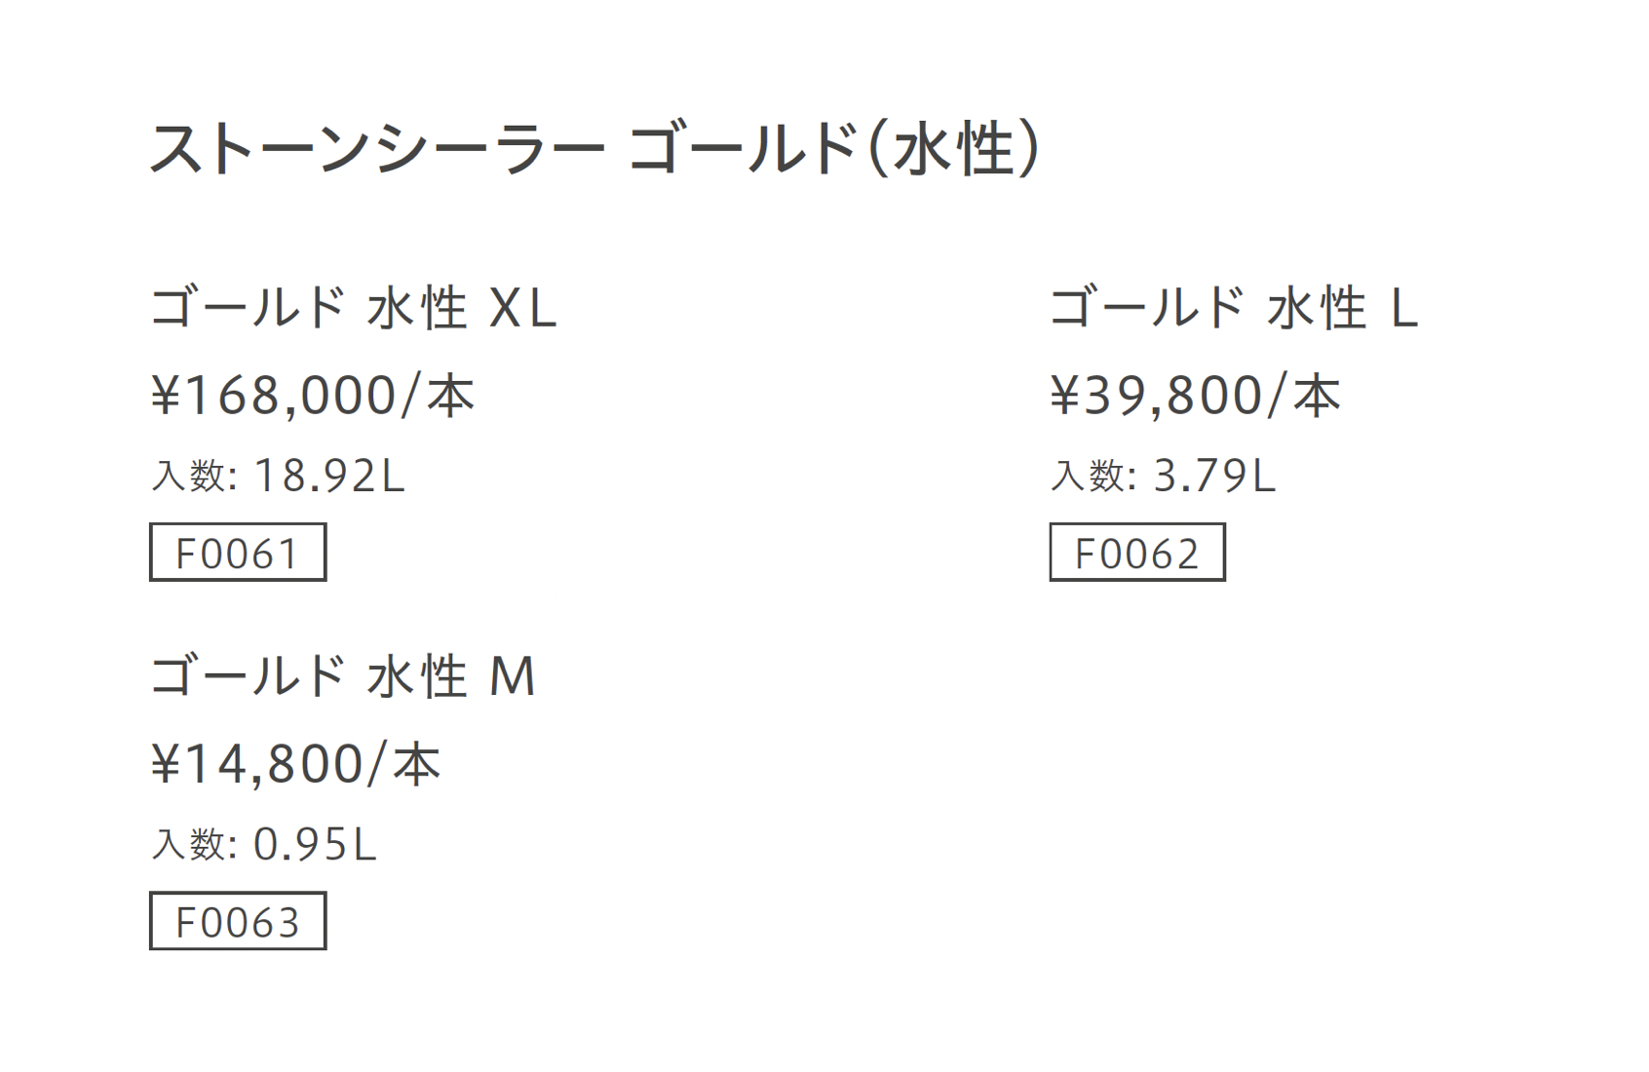The image size is (1649, 1072).
Task: Open the ゴールド 水性 XL product name
Action: click(353, 308)
